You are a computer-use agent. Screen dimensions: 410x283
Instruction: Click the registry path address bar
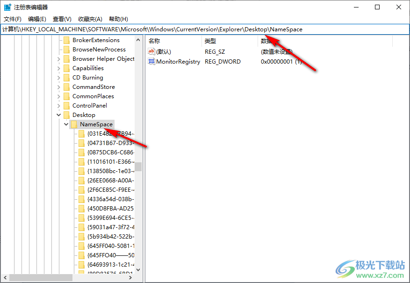(205, 29)
